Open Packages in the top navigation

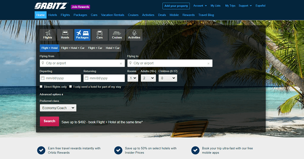80,15
